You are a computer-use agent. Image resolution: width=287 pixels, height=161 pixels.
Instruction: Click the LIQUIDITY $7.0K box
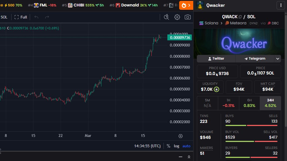pyautogui.click(x=210, y=87)
